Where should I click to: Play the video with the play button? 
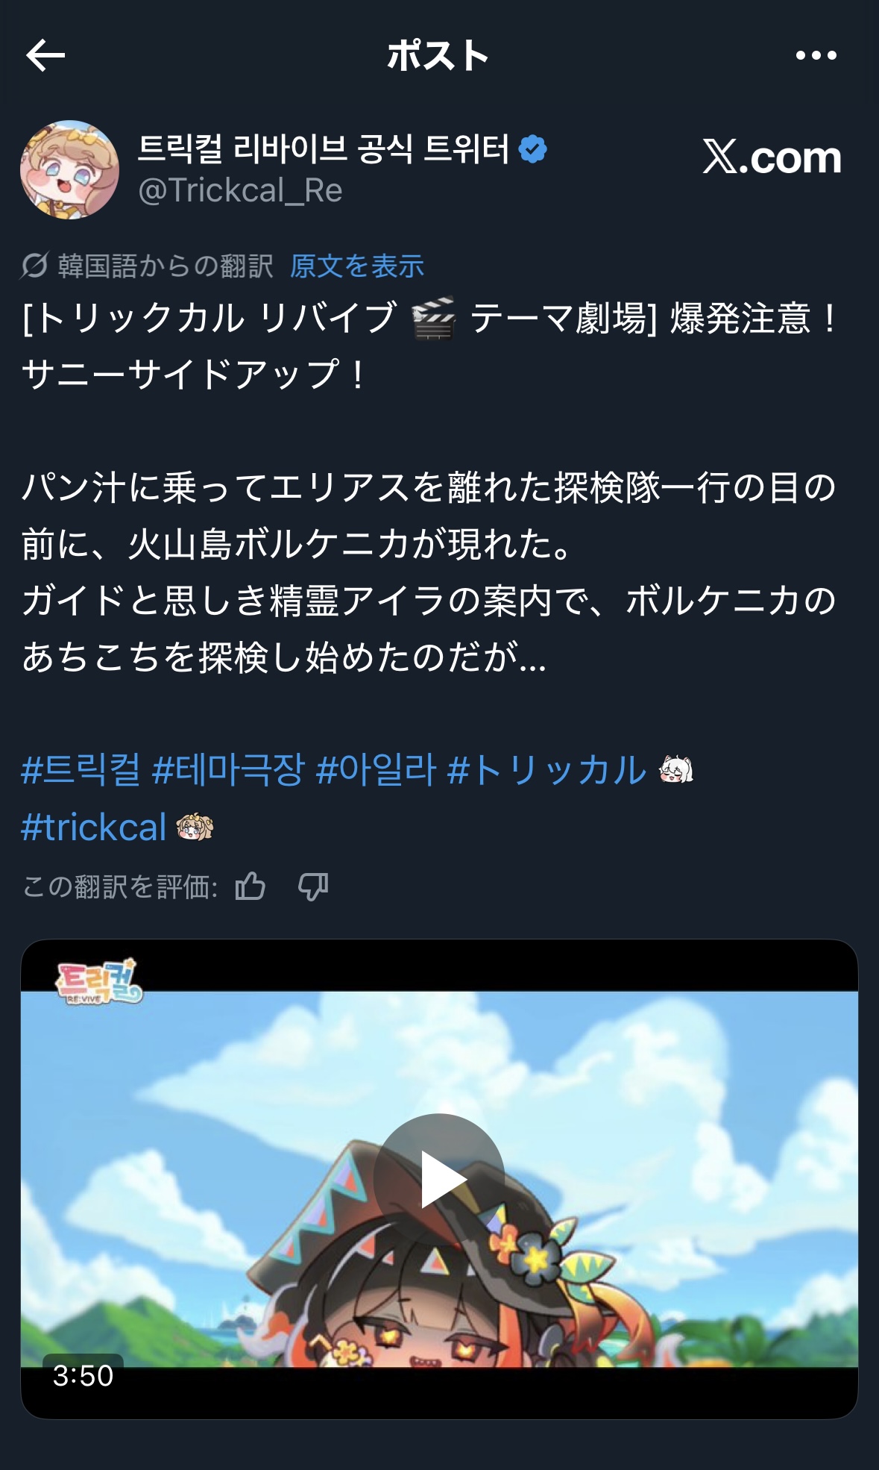click(439, 1179)
